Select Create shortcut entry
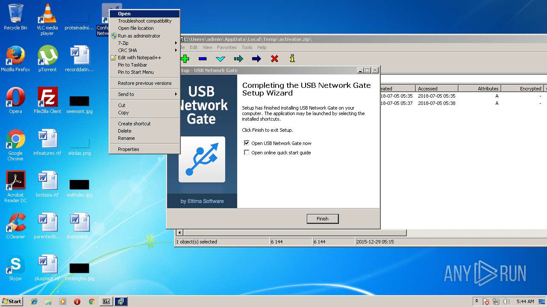The image size is (547, 307). (144, 124)
